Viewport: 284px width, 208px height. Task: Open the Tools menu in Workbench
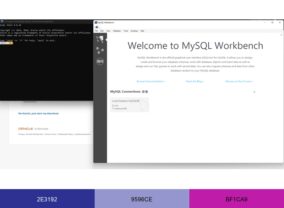point(126,31)
